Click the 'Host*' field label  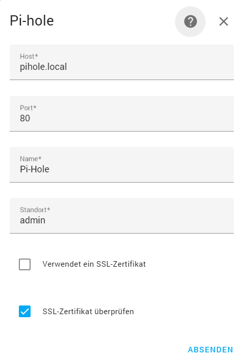coord(29,57)
